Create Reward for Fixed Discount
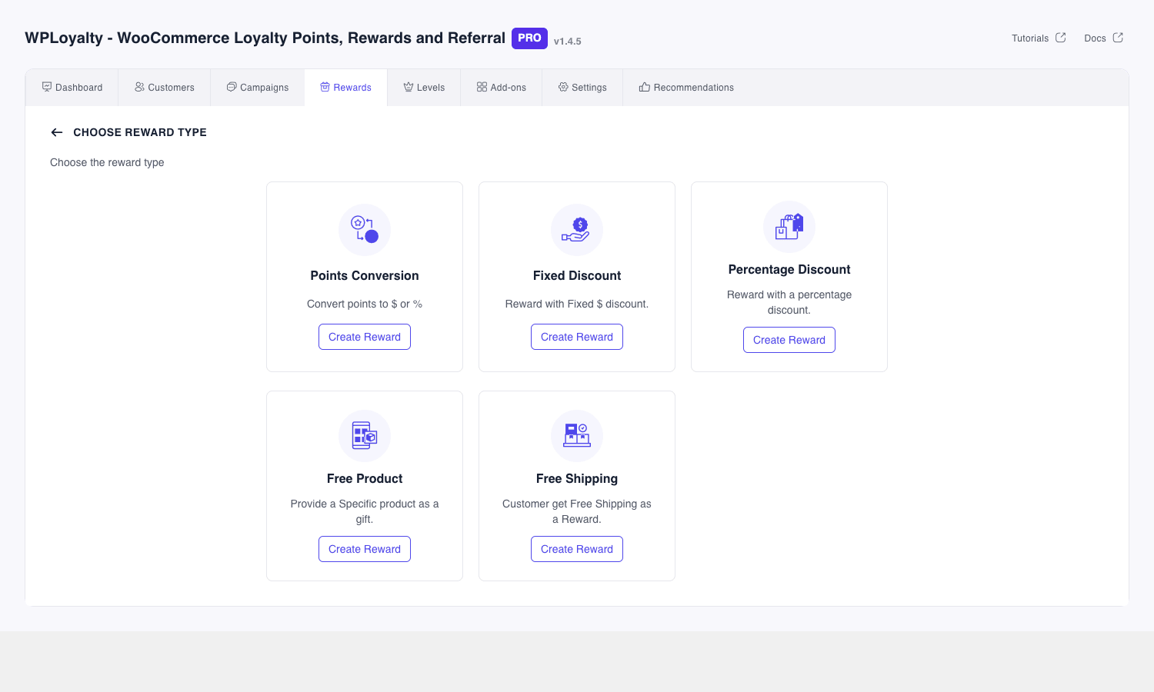The width and height of the screenshot is (1154, 692). [x=577, y=337]
